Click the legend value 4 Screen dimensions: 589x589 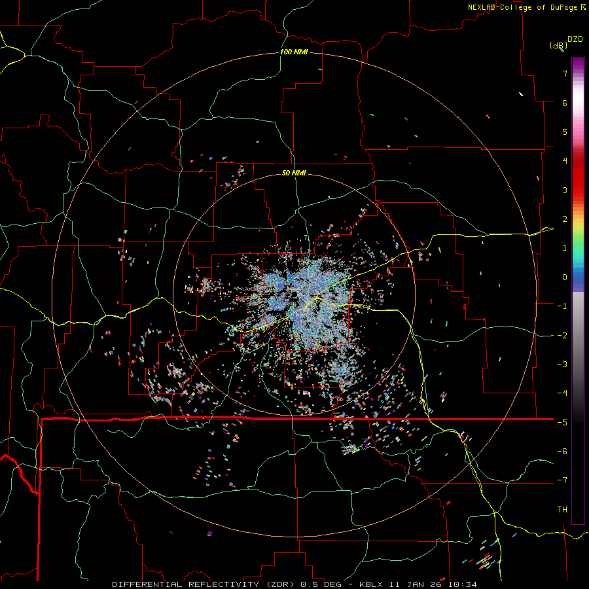pos(565,161)
